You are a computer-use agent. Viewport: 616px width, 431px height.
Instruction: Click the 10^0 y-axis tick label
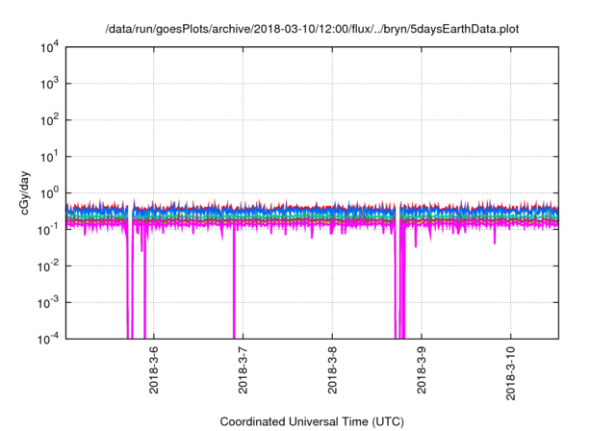tap(50, 193)
